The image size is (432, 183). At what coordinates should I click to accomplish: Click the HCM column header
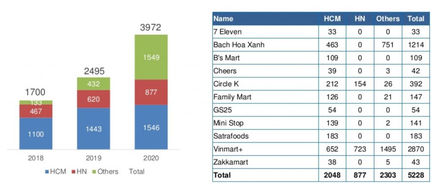point(332,19)
